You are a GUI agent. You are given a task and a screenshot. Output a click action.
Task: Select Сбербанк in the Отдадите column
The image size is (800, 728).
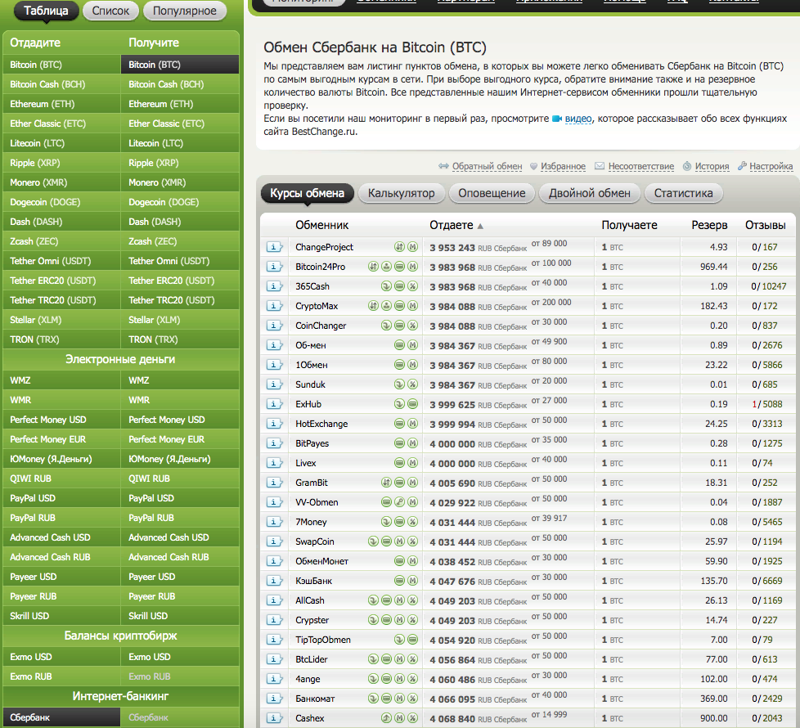coord(61,717)
